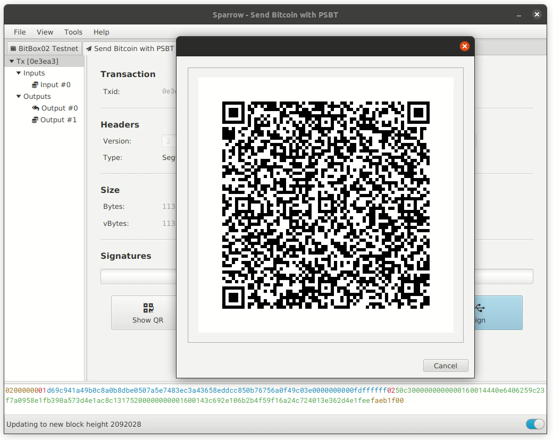Open the File menu
The width and height of the screenshot is (553, 440).
[20, 32]
